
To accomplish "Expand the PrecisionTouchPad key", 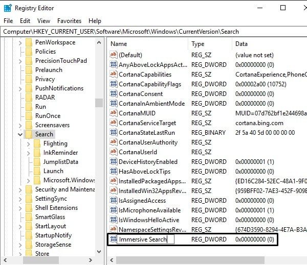I will click(x=20, y=61).
